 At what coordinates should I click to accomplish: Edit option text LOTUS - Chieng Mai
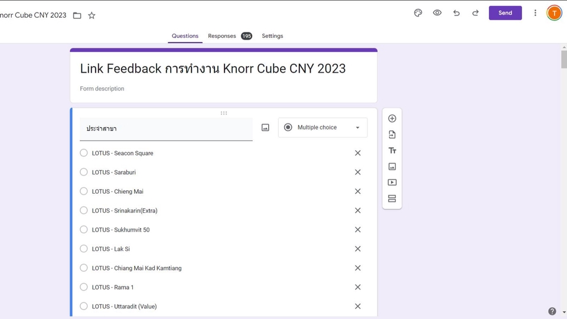click(118, 191)
